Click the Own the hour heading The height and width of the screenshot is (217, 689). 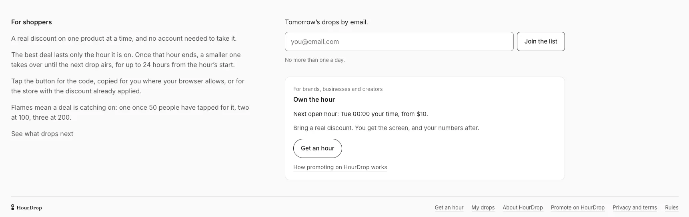pos(314,100)
